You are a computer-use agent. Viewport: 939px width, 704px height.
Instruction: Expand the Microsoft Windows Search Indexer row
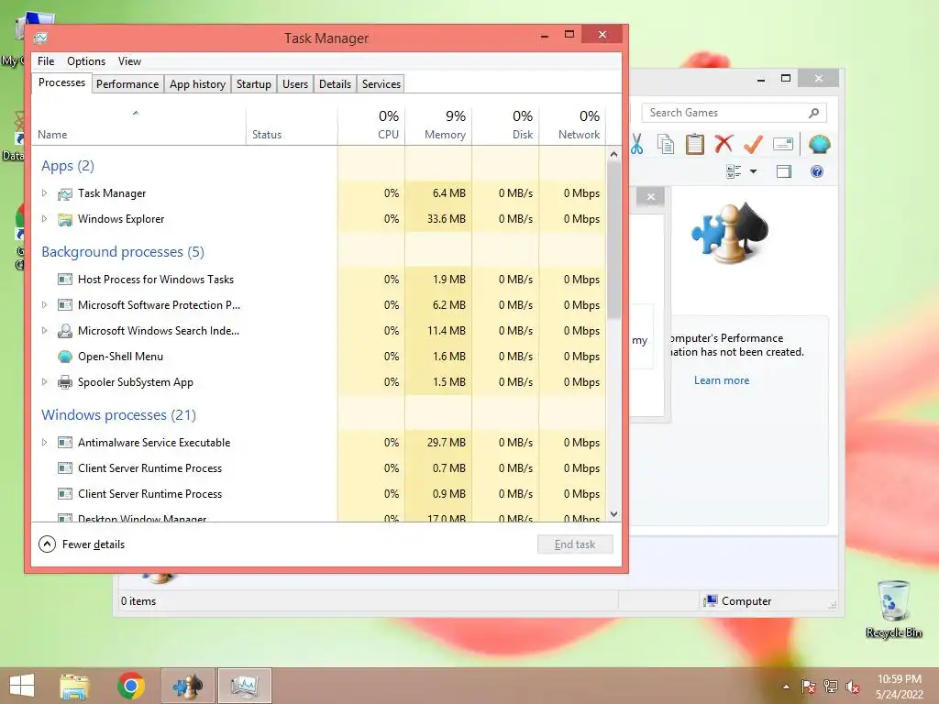(x=44, y=331)
